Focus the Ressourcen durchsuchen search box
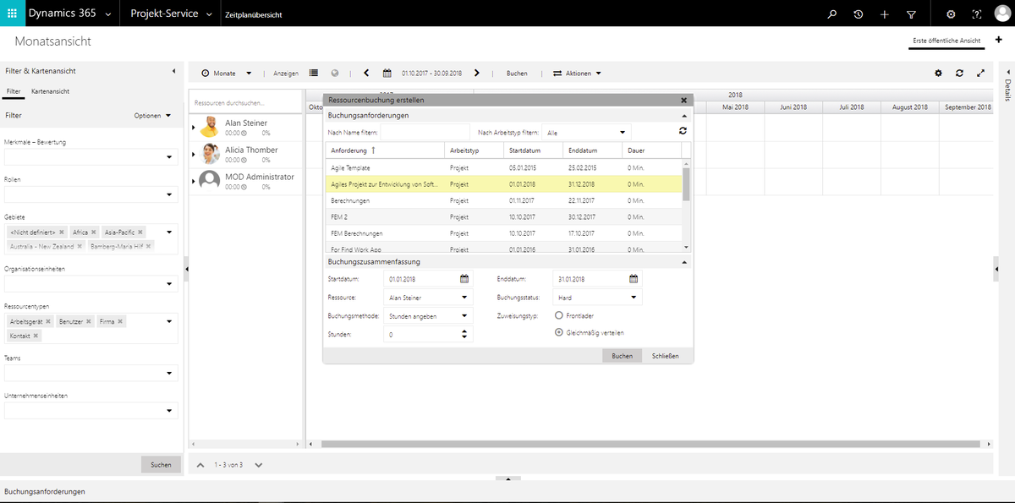Viewport: 1015px width, 503px height. (x=245, y=102)
